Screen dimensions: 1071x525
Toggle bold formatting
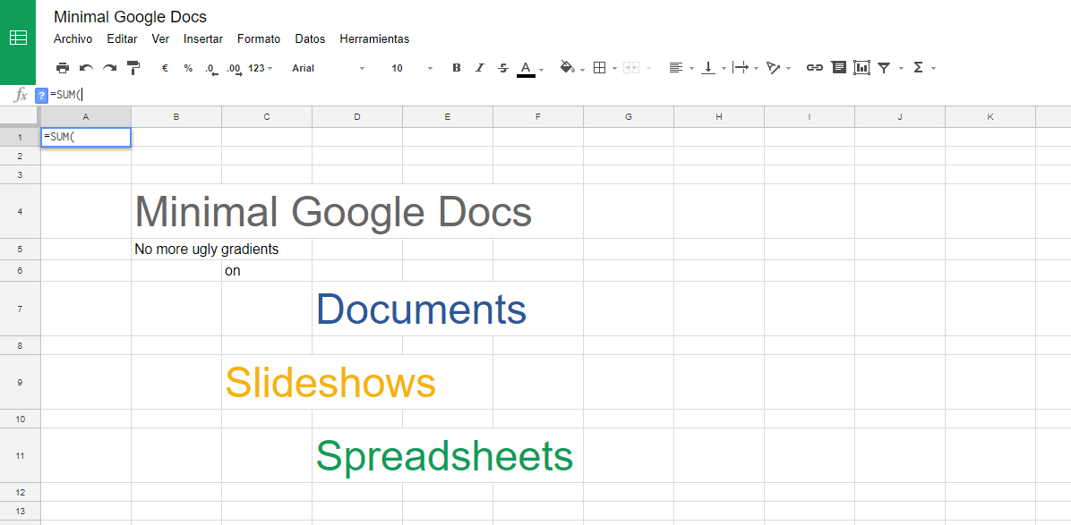[456, 67]
